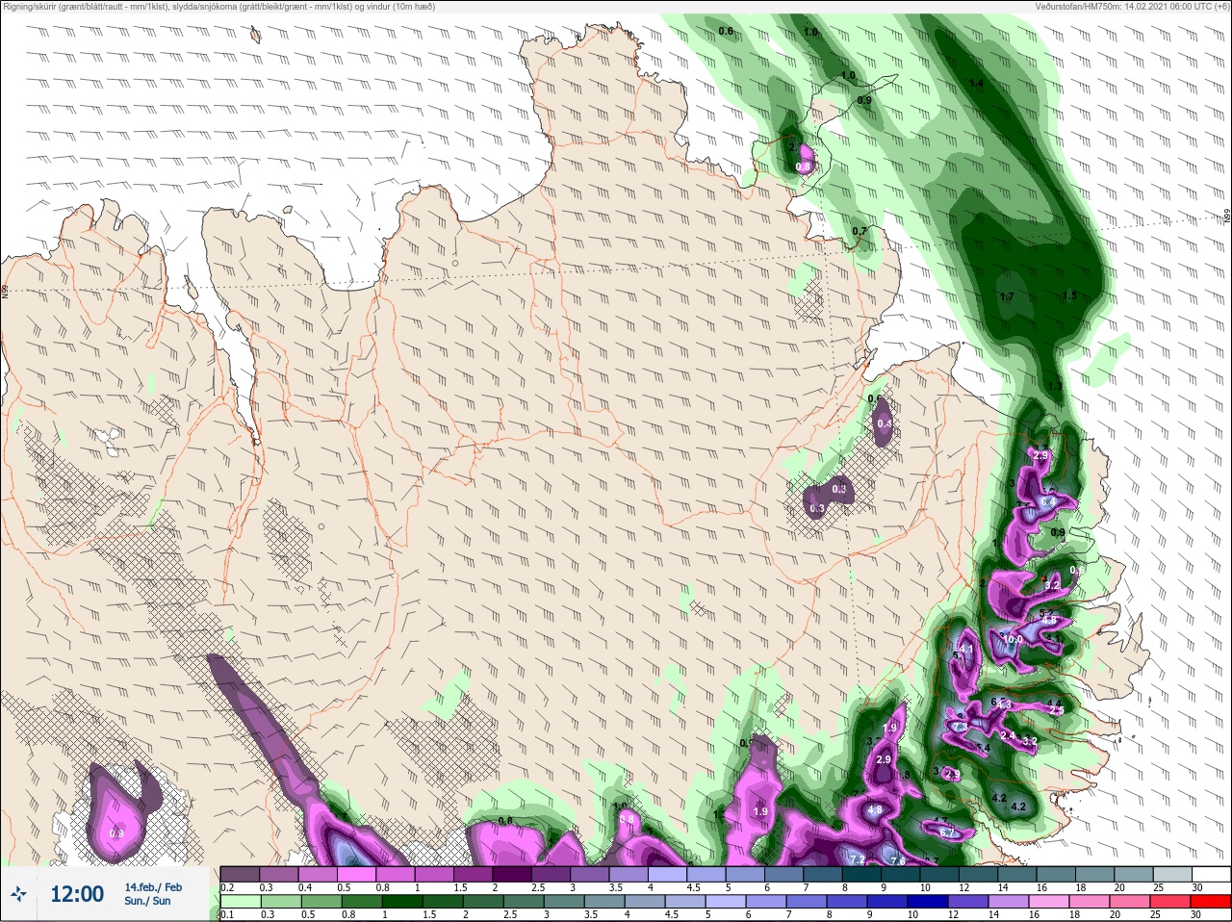Select the bright red 30 swatch in lower legend
The image size is (1232, 922).
pos(1212,902)
